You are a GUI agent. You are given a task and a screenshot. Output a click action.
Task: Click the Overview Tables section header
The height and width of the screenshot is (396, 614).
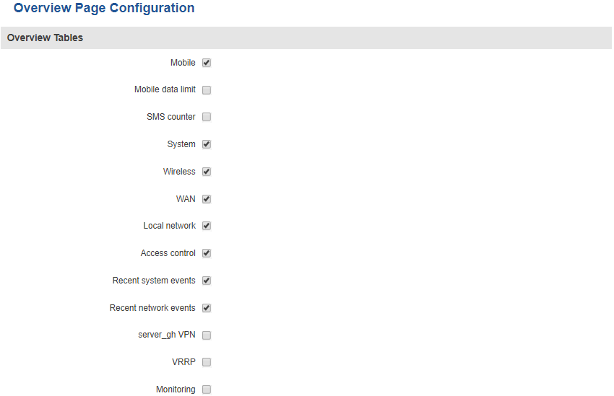(x=45, y=38)
